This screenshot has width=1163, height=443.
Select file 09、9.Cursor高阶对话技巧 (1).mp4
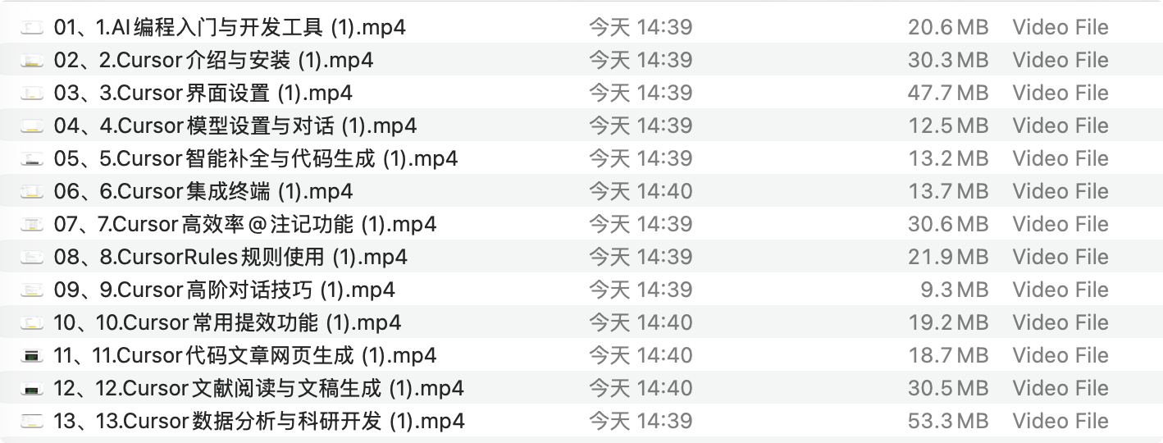[x=224, y=290]
